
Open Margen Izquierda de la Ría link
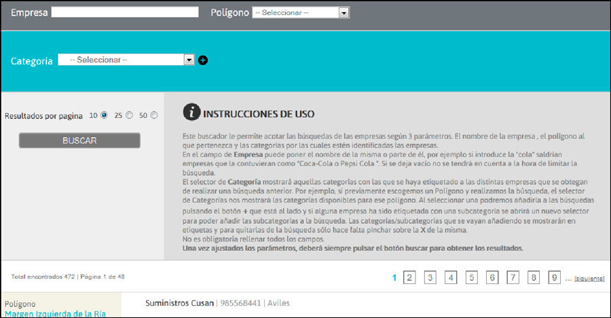[56, 314]
